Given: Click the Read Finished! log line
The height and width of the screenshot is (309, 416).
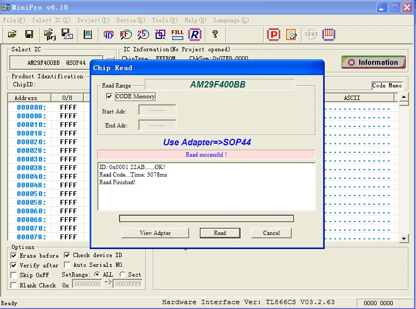Looking at the screenshot, I should click(x=117, y=182).
